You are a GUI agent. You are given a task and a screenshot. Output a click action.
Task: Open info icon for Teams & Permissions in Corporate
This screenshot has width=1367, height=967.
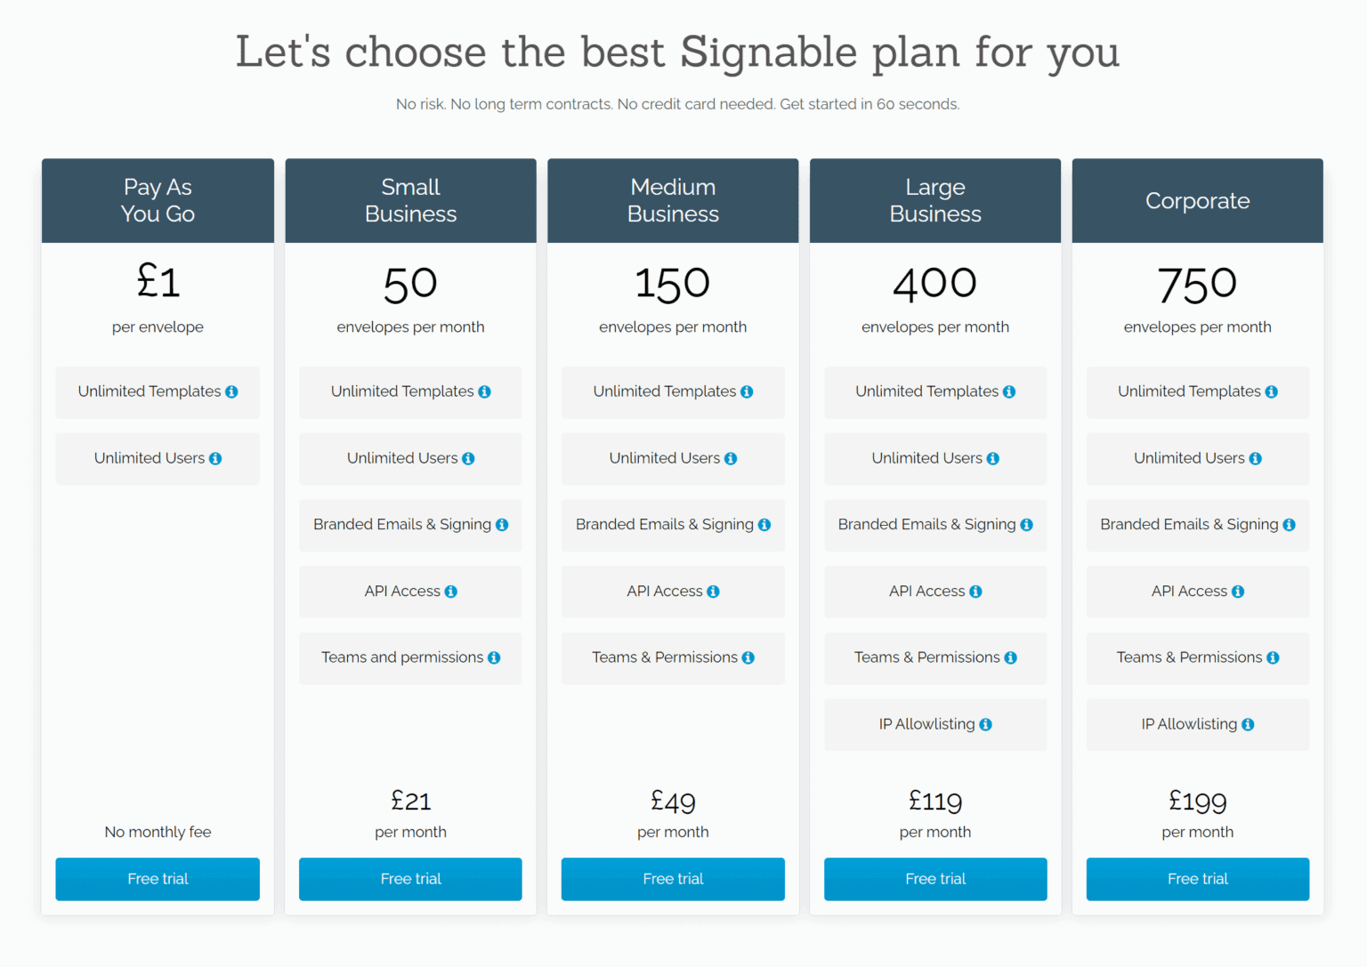1274,657
